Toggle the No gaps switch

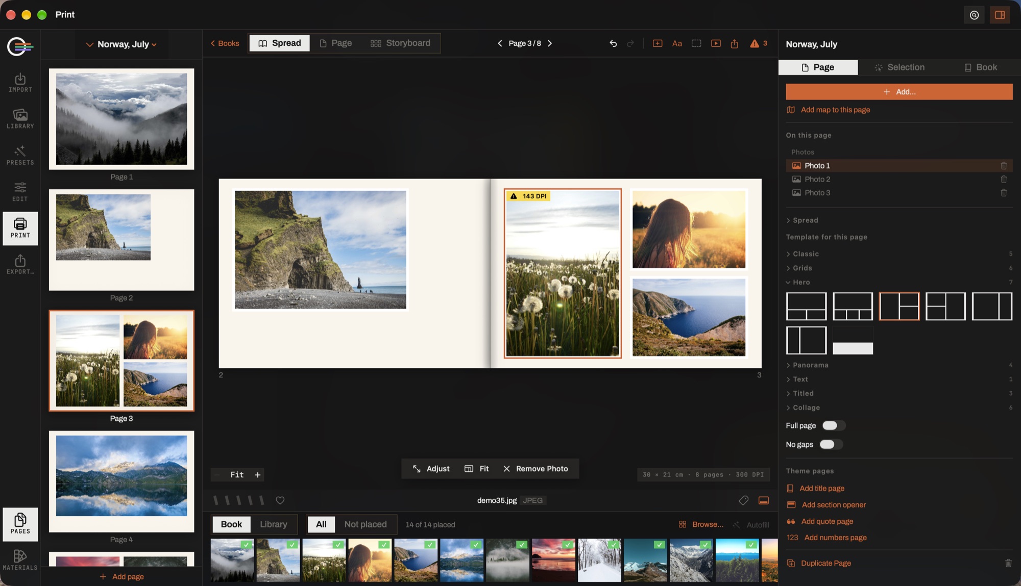(831, 444)
